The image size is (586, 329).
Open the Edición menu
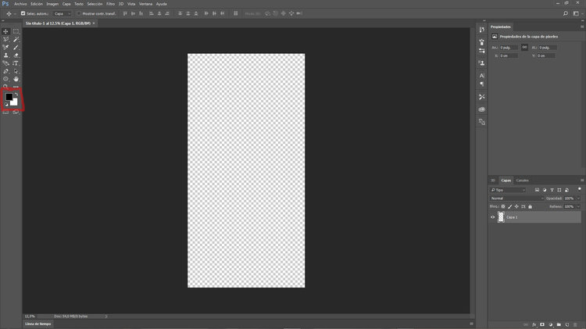pyautogui.click(x=37, y=4)
